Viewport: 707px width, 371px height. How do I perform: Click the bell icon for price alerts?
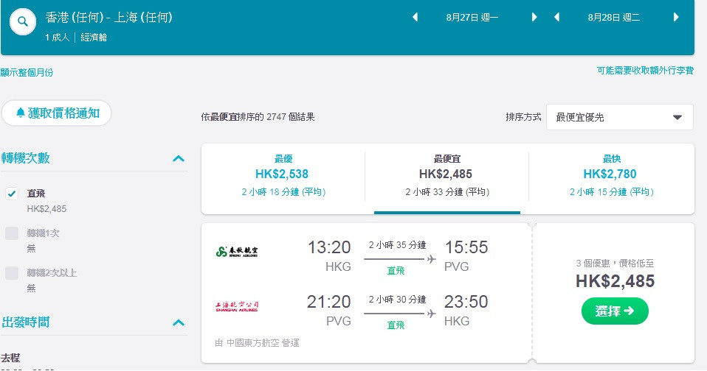[20, 113]
